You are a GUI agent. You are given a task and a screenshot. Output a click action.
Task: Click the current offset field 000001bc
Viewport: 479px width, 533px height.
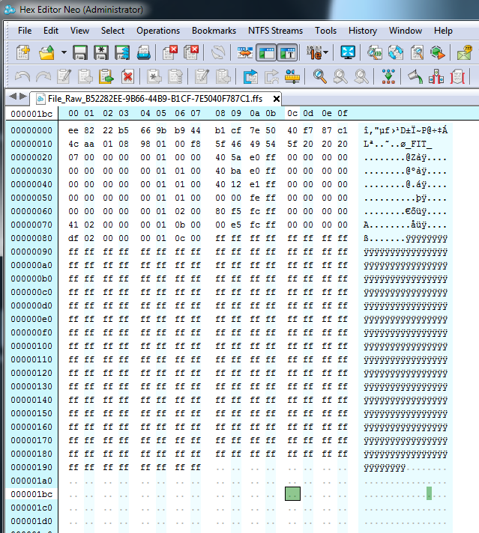tap(31, 114)
